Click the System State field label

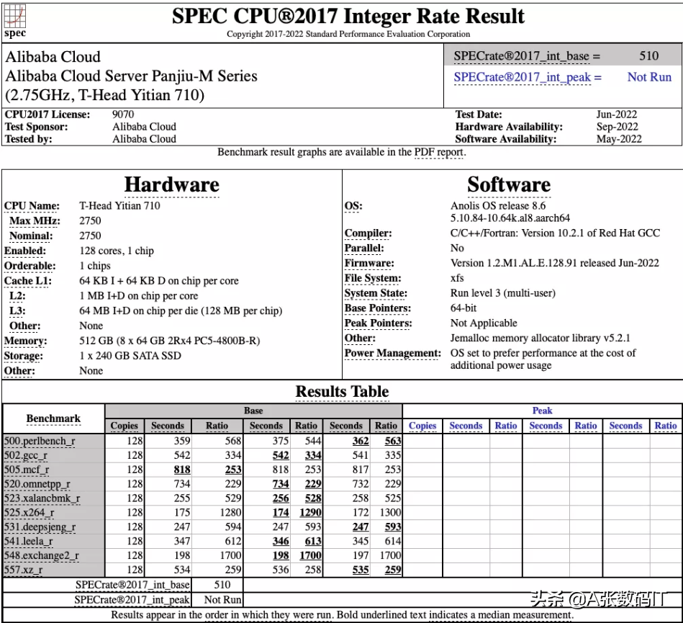coord(376,293)
